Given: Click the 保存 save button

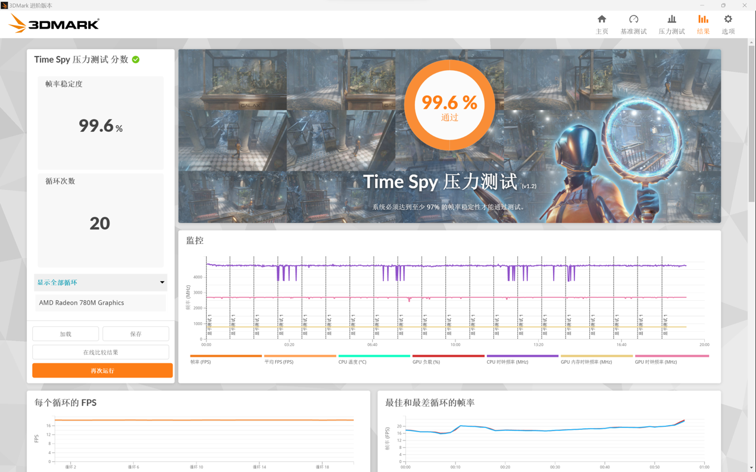Looking at the screenshot, I should pyautogui.click(x=136, y=334).
